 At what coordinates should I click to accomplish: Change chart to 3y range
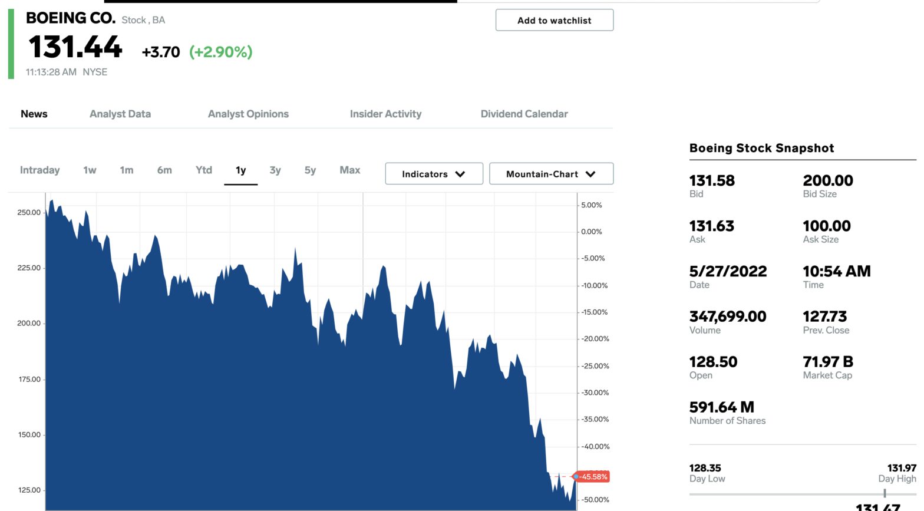coord(275,170)
